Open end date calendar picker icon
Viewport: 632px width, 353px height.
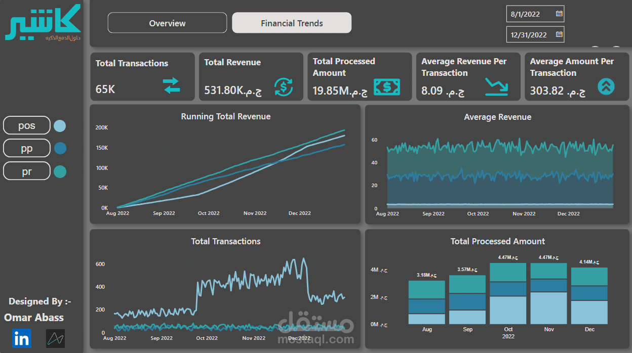pos(559,35)
